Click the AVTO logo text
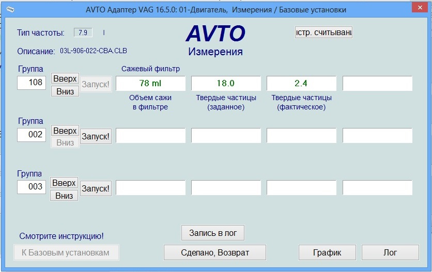 click(x=215, y=34)
